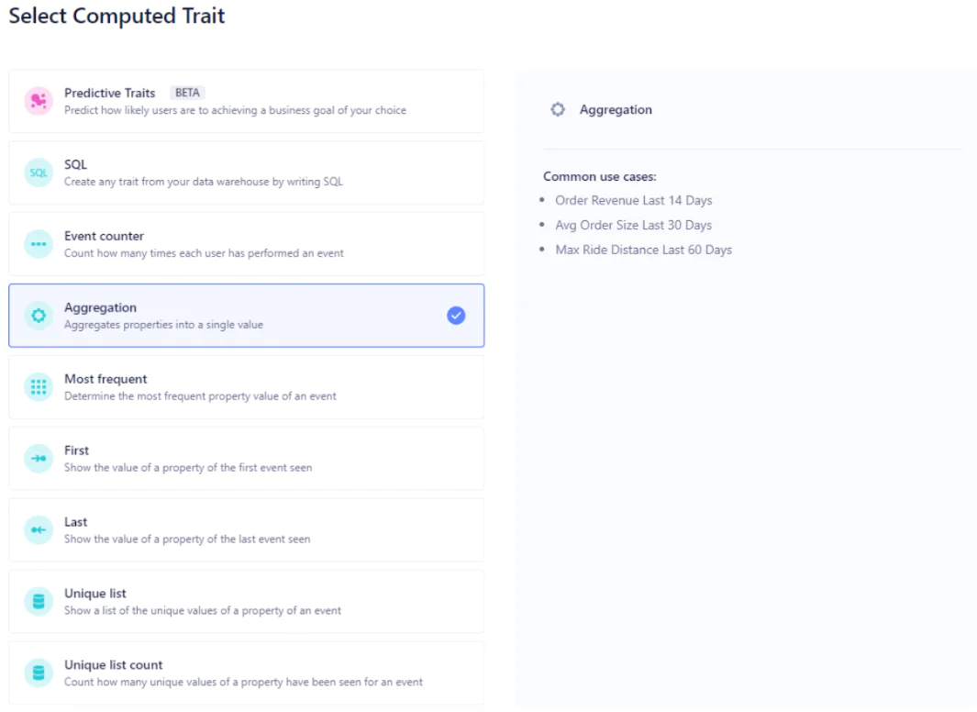Pick the Most frequent trait title

coord(105,379)
